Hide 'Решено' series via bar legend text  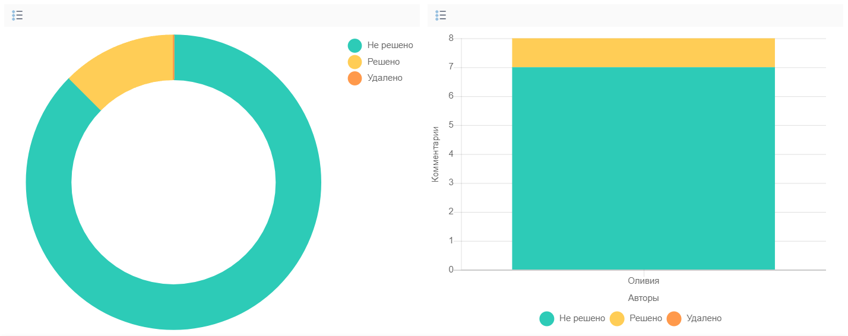click(x=646, y=319)
